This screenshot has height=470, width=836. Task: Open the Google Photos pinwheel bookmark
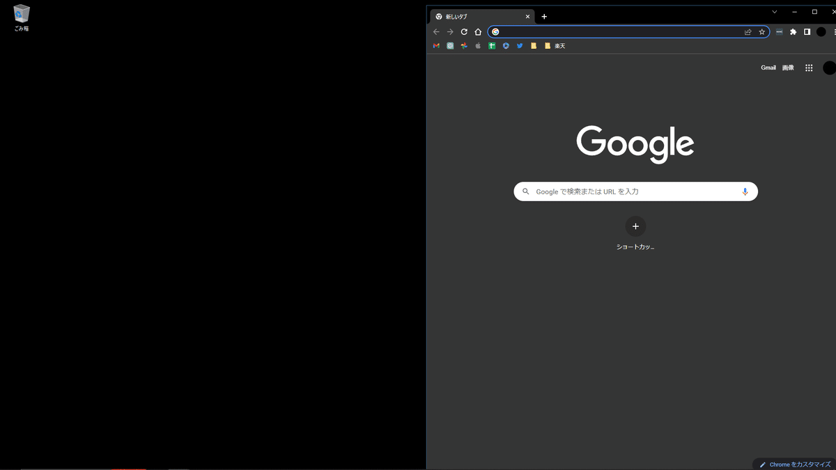pyautogui.click(x=464, y=46)
